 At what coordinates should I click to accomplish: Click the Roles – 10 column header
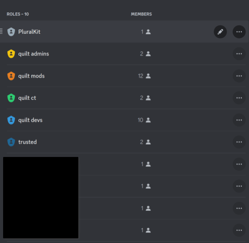click(18, 14)
